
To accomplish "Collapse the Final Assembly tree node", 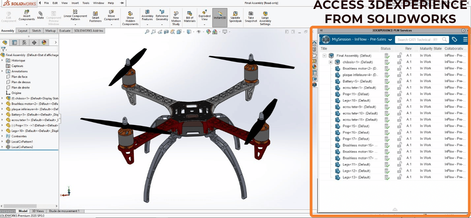I will 325,55.
